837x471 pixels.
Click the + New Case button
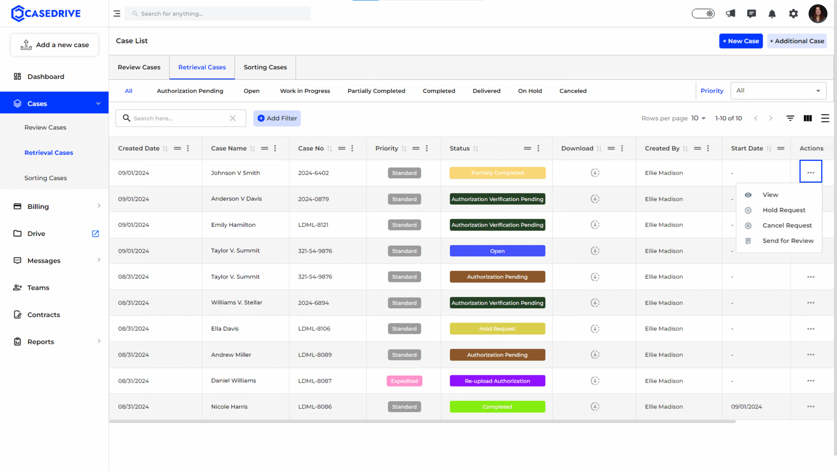(x=741, y=41)
